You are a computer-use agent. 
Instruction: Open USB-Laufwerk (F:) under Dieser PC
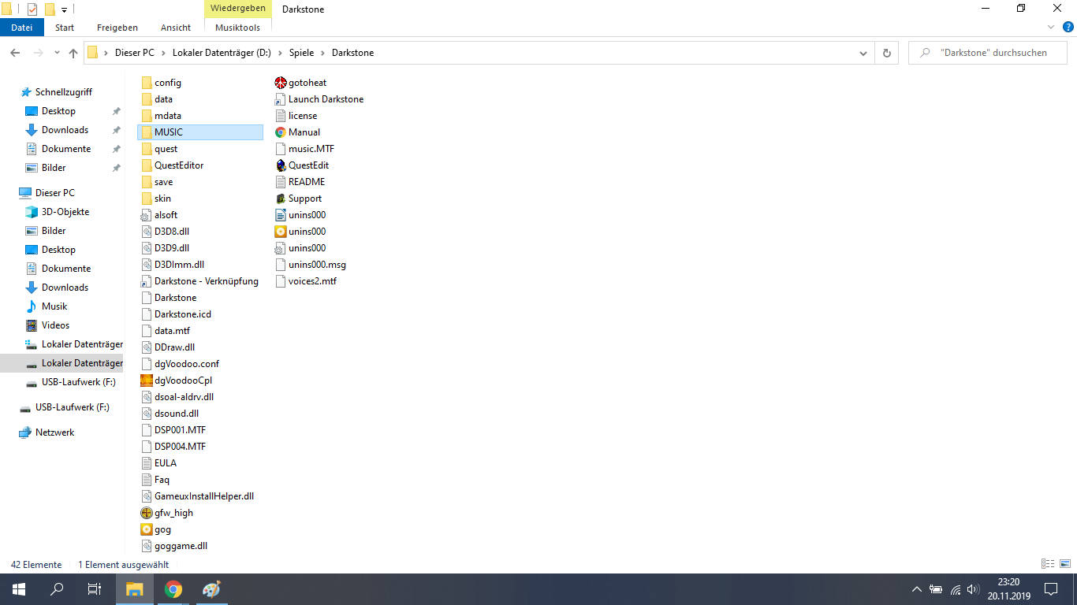click(79, 382)
